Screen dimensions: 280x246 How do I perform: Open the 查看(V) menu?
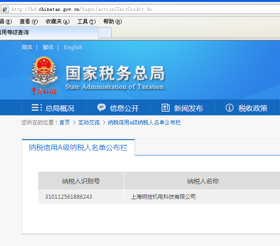(28, 21)
